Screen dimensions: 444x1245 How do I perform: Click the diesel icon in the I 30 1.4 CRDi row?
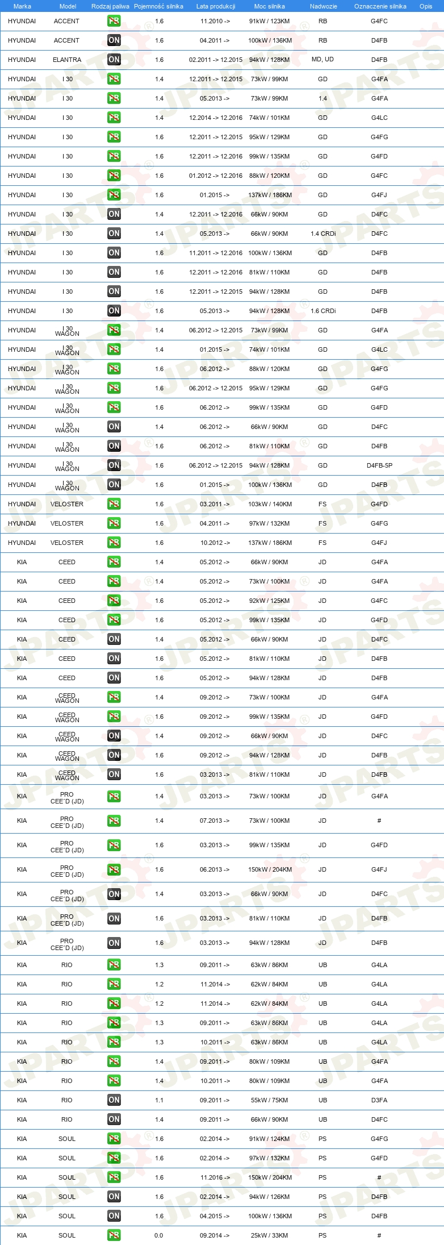(x=114, y=234)
